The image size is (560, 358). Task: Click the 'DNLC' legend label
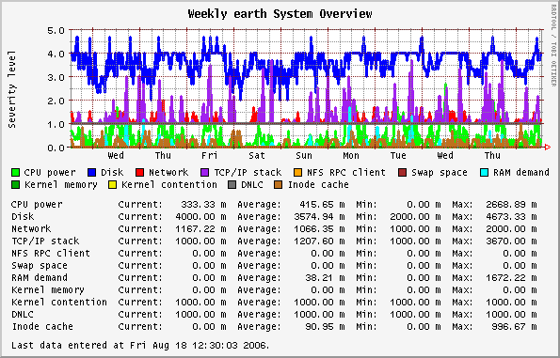point(252,185)
